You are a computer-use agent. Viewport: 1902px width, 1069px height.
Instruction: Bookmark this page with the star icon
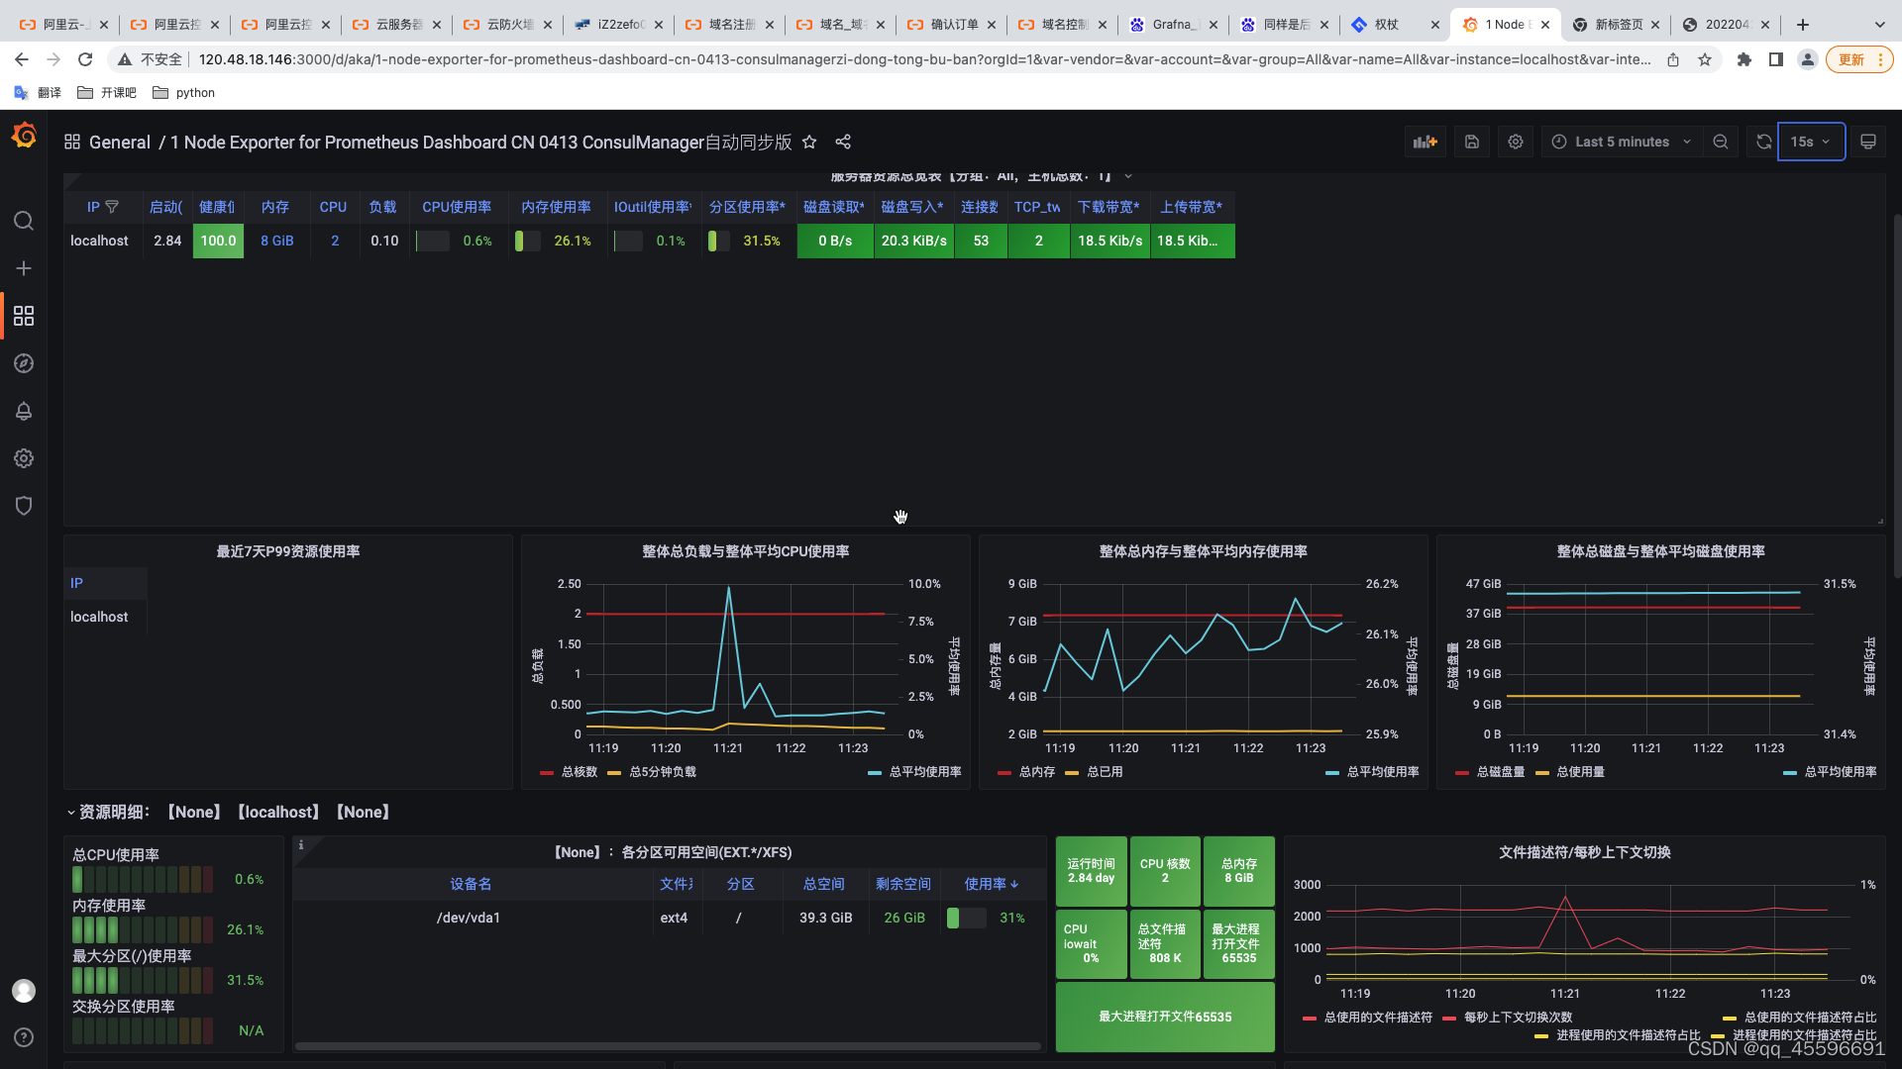pyautogui.click(x=1705, y=59)
